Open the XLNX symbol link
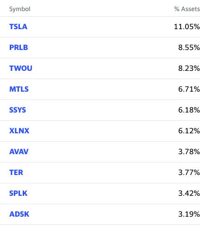Viewport: 207px width, 225px height. tap(19, 131)
